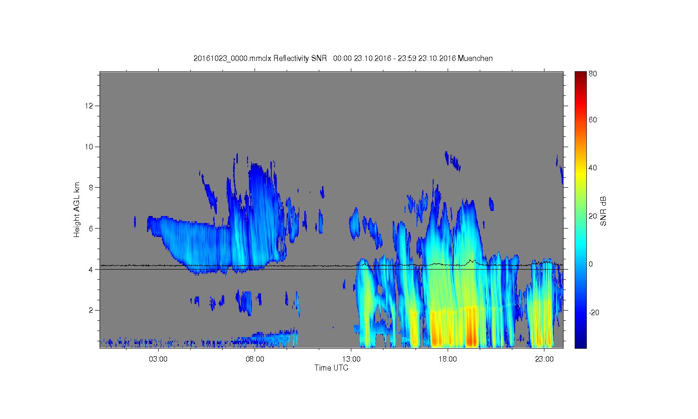Click the dark red top of colorbar
698x419 pixels.
tap(580, 75)
